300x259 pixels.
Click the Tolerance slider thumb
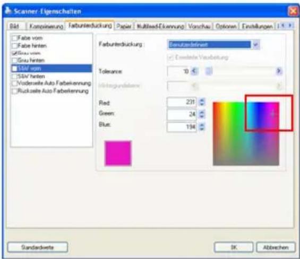coord(209,71)
